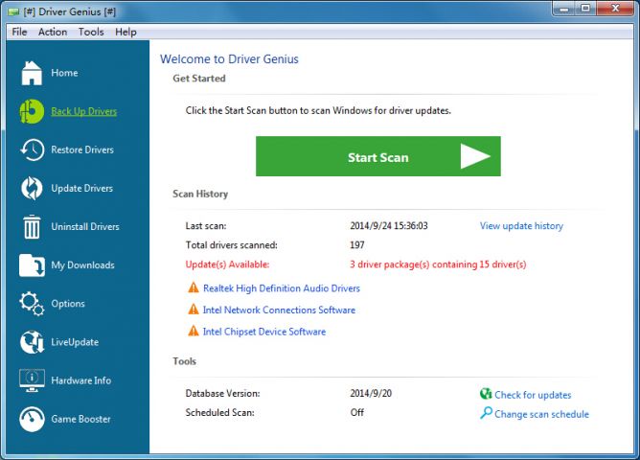Open the My Downloads folder icon

click(32, 265)
